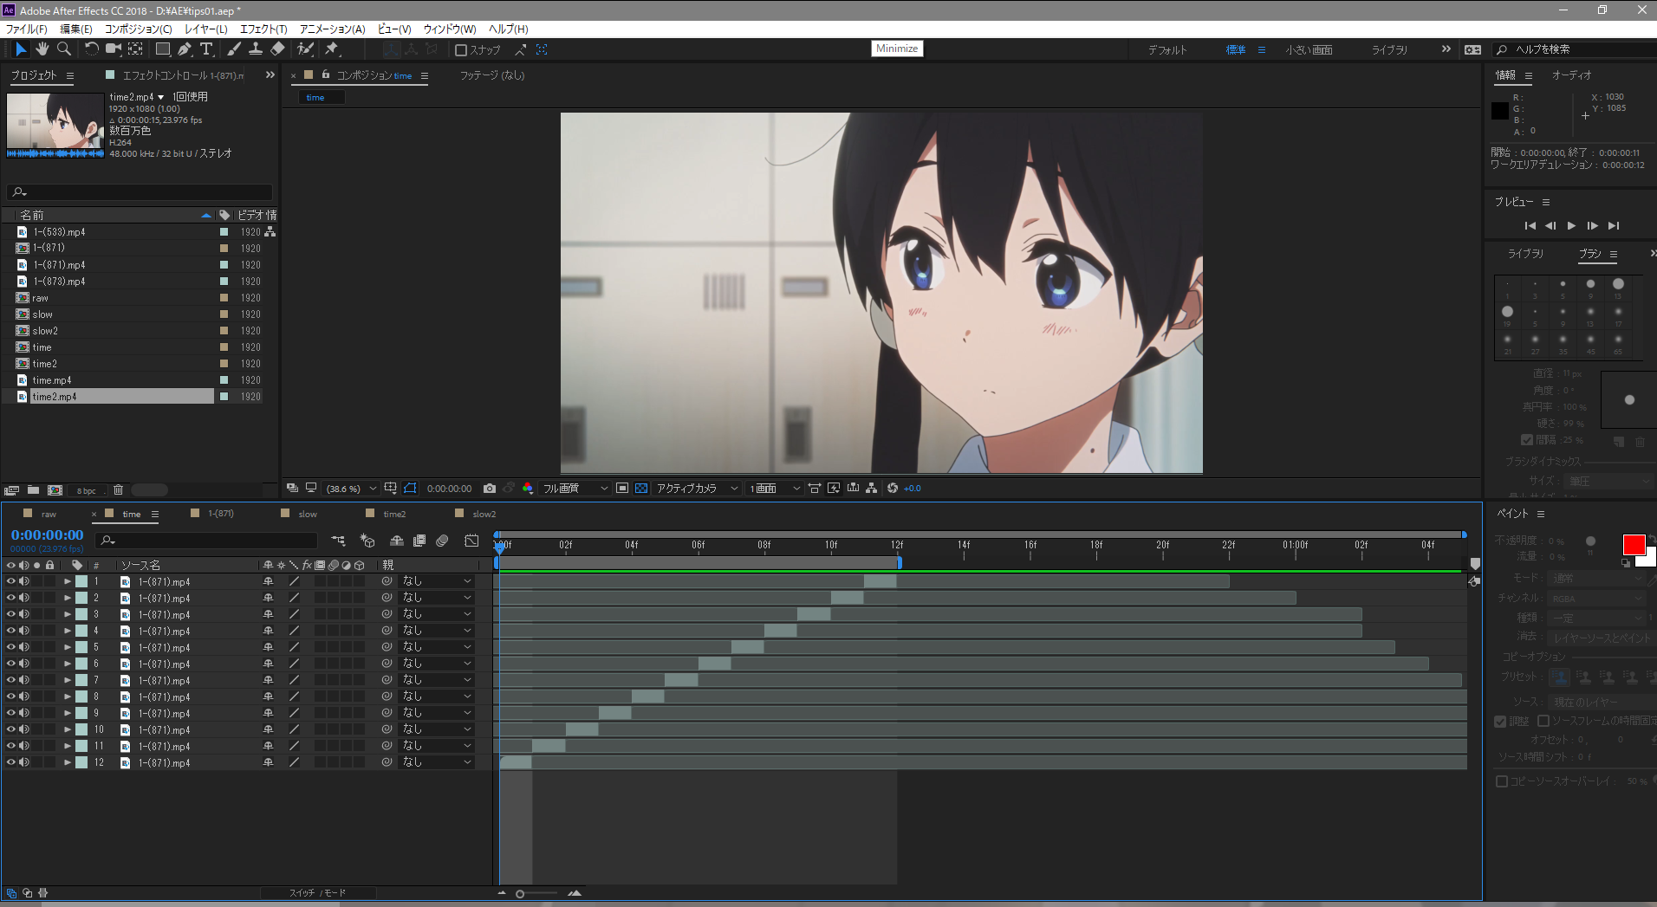Play the preview with play button
The height and width of the screenshot is (907, 1657).
click(1571, 225)
